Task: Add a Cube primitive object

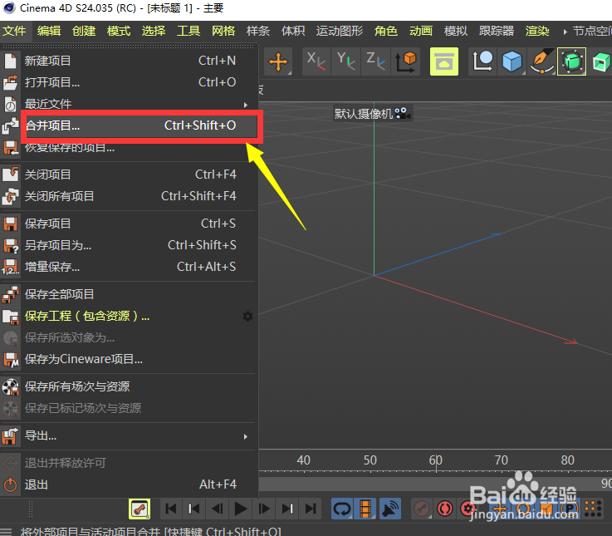Action: click(512, 61)
